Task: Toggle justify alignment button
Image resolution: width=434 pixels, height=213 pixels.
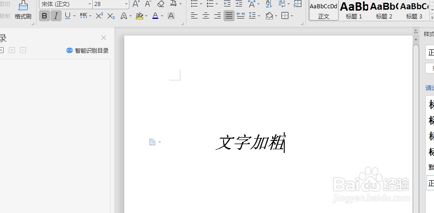Action: point(229,16)
